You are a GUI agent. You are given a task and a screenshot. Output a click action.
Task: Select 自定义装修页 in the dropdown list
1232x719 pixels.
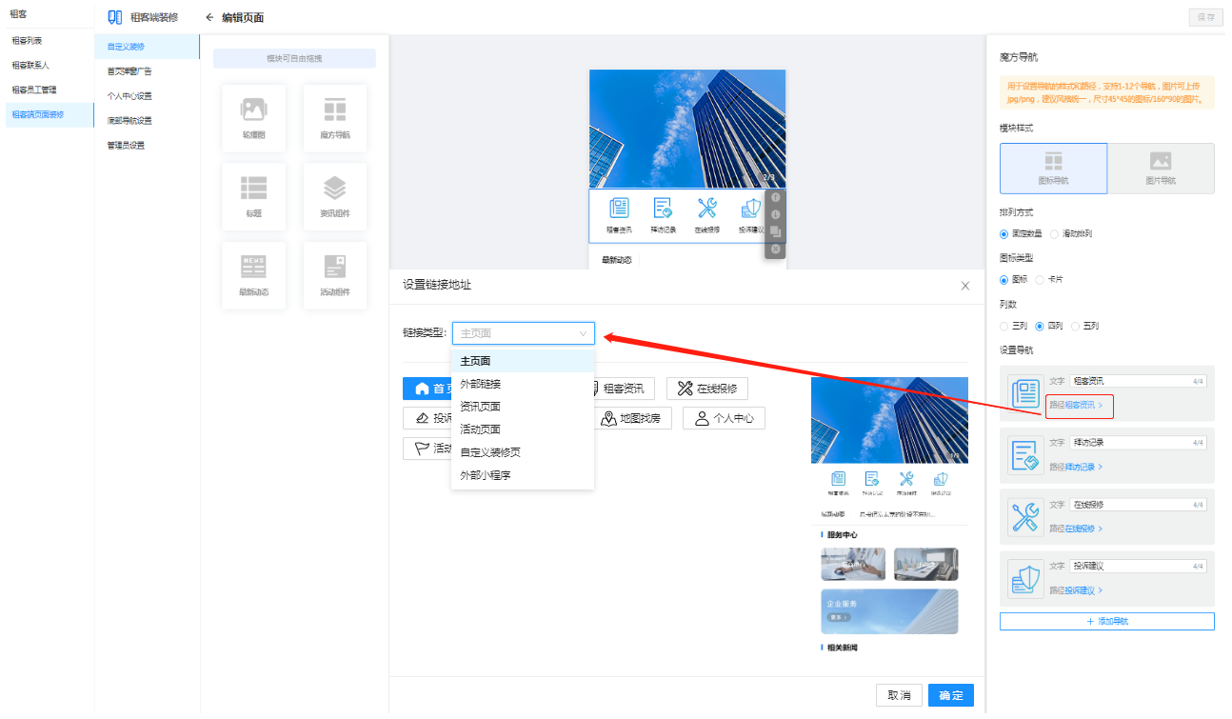490,452
